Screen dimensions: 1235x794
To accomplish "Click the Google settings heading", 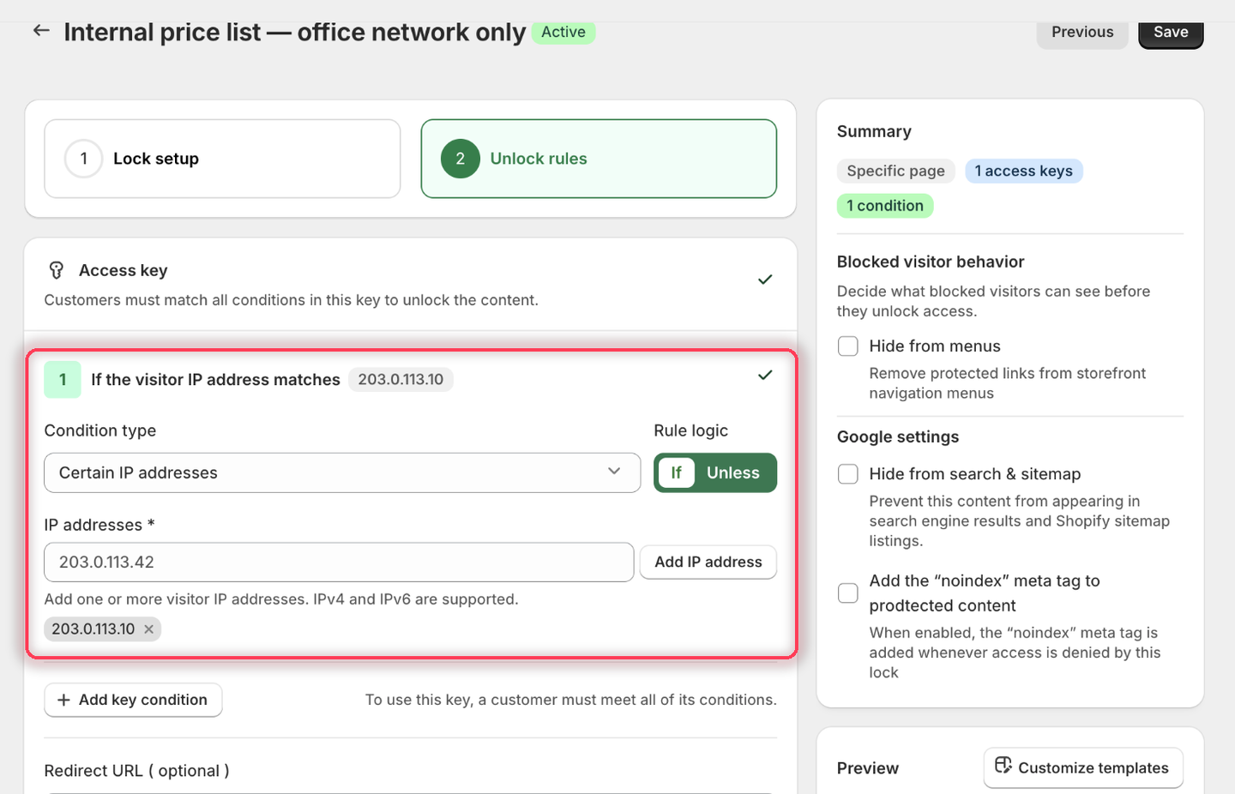I will coord(898,436).
